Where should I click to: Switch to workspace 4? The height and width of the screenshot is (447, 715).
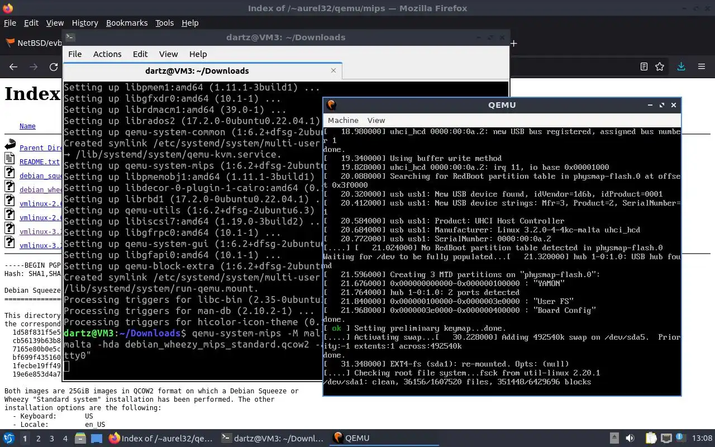pyautogui.click(x=65, y=439)
